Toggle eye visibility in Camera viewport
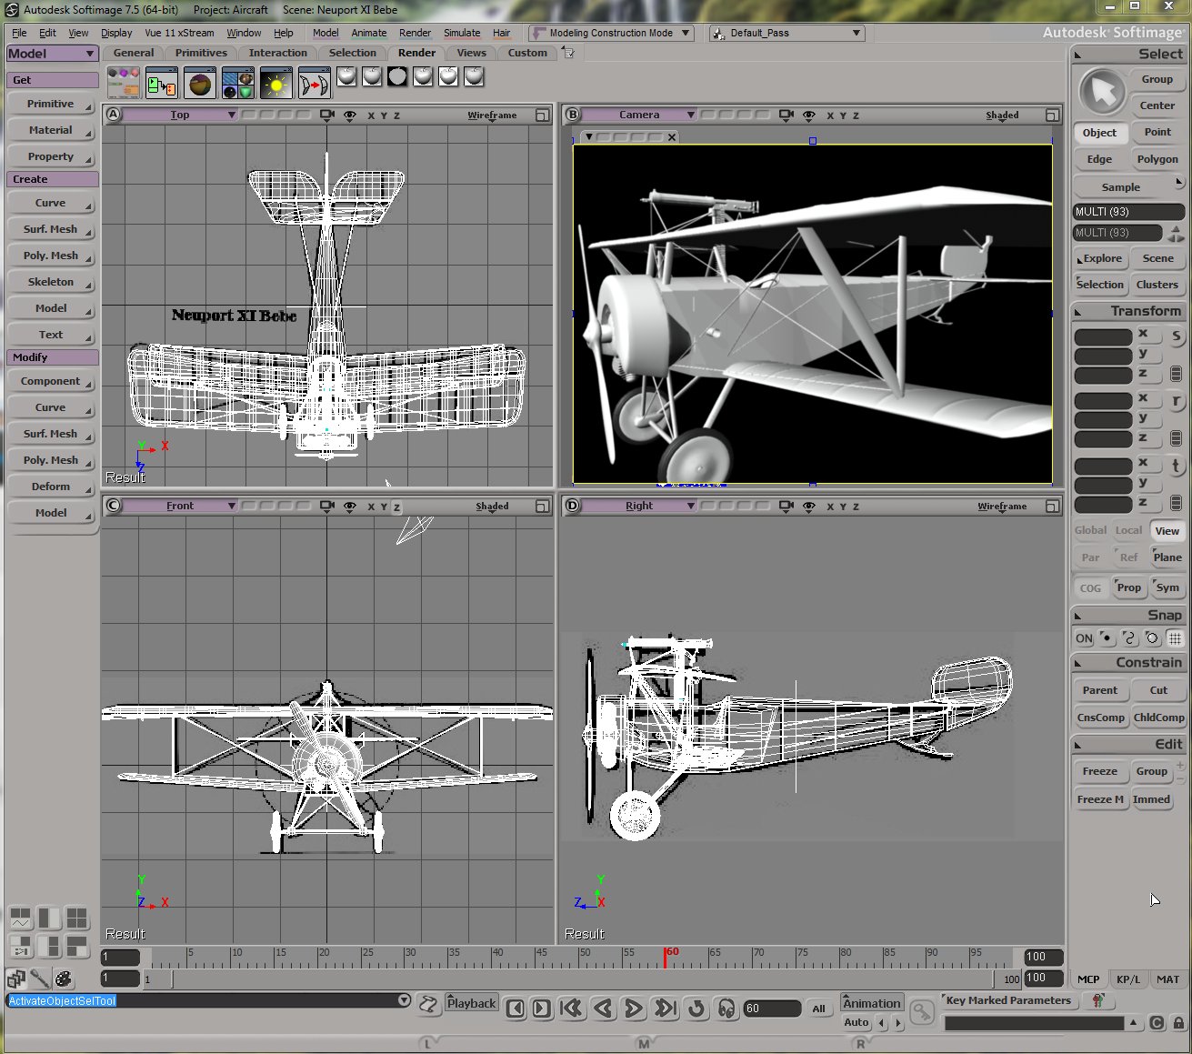The image size is (1192, 1054). pos(808,115)
